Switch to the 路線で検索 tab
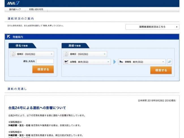Image resolution: width=184 pixels, height=138 pixels. point(75,46)
